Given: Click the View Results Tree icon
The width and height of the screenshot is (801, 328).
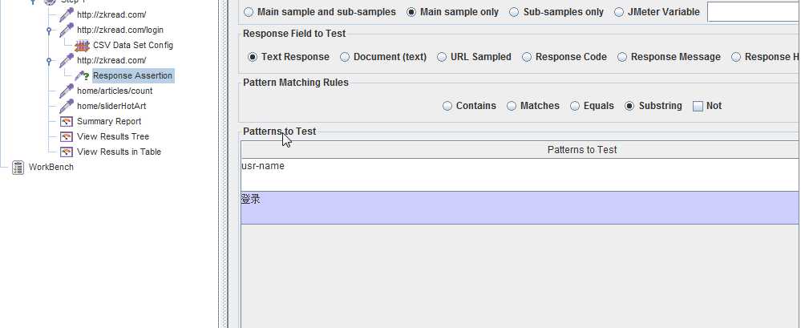Looking at the screenshot, I should coord(67,137).
